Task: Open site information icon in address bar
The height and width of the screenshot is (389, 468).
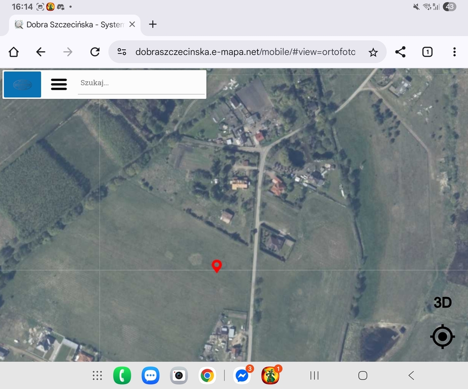Action: pyautogui.click(x=122, y=52)
